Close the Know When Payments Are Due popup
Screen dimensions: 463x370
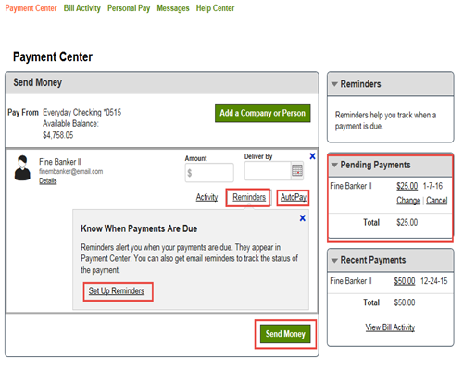[x=303, y=218]
